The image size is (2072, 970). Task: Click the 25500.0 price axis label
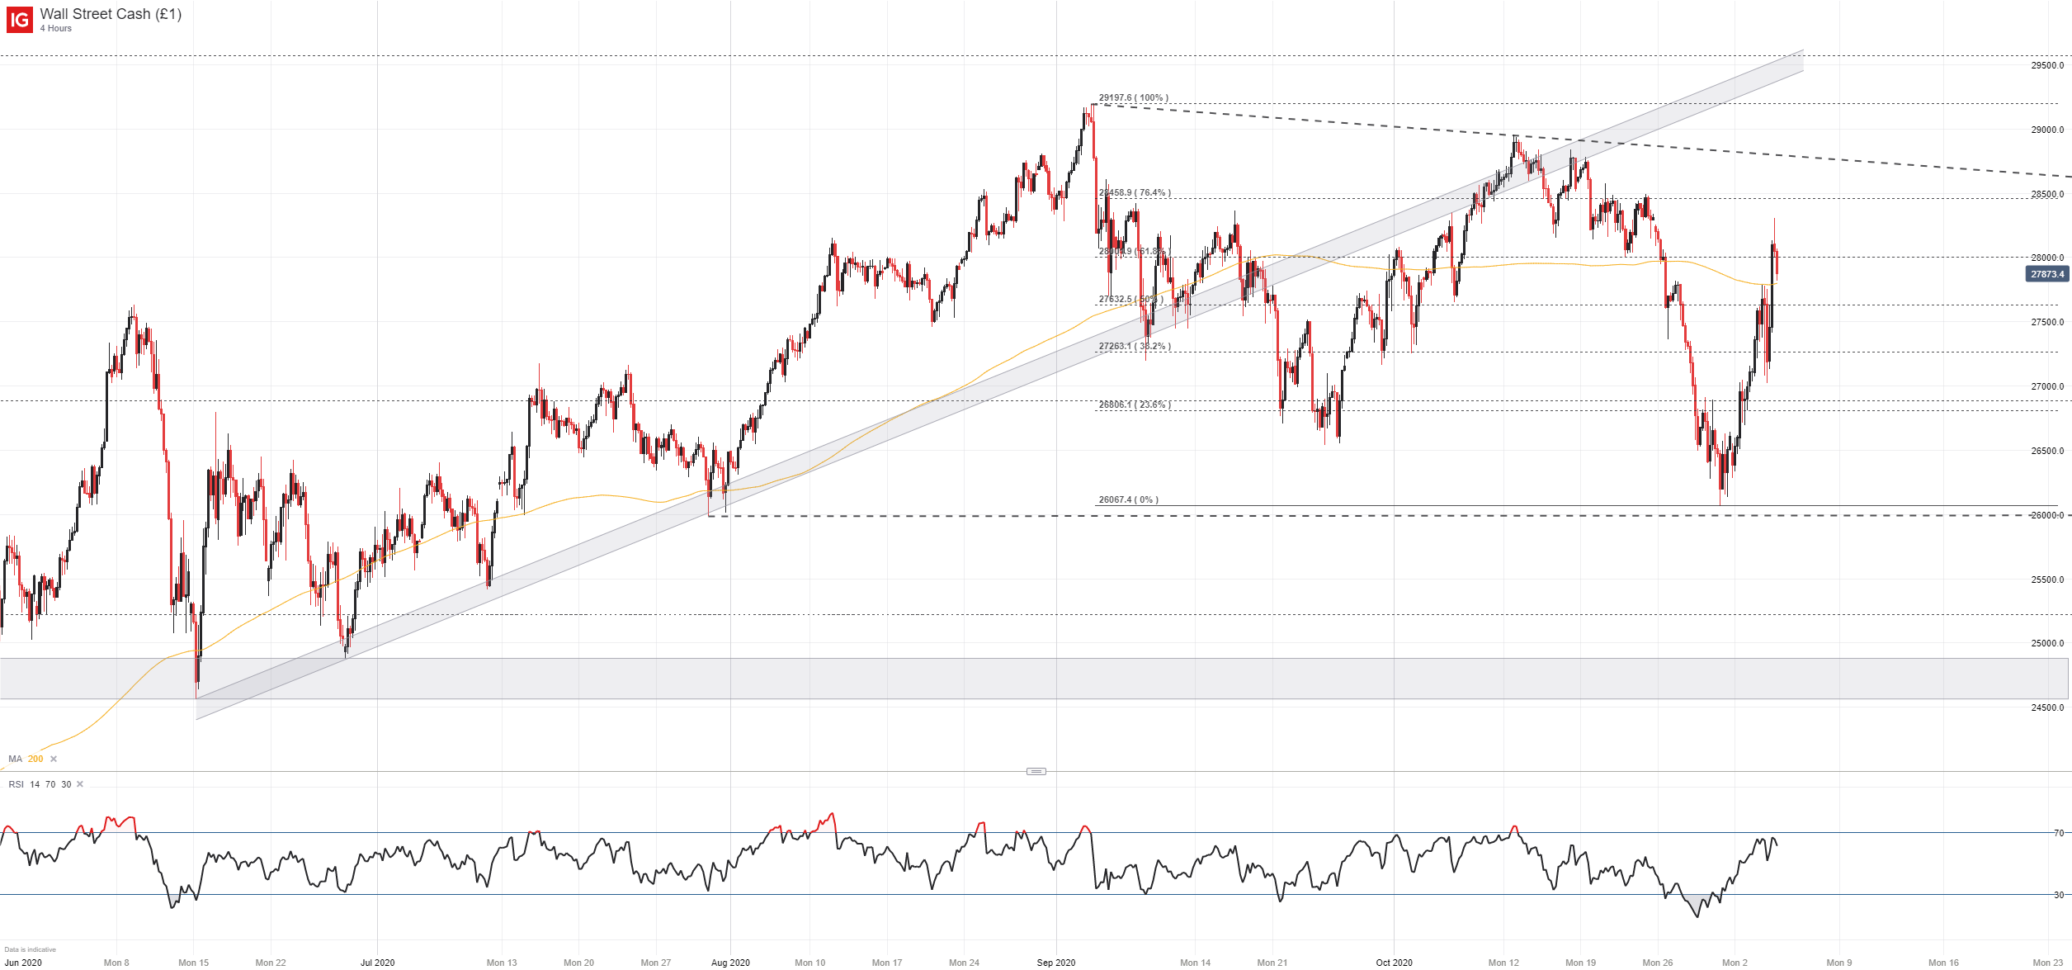(x=2047, y=580)
